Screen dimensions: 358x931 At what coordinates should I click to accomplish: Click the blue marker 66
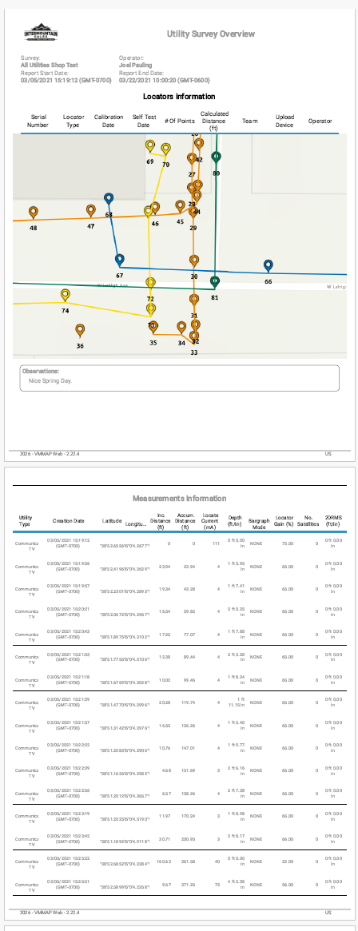[x=268, y=267]
